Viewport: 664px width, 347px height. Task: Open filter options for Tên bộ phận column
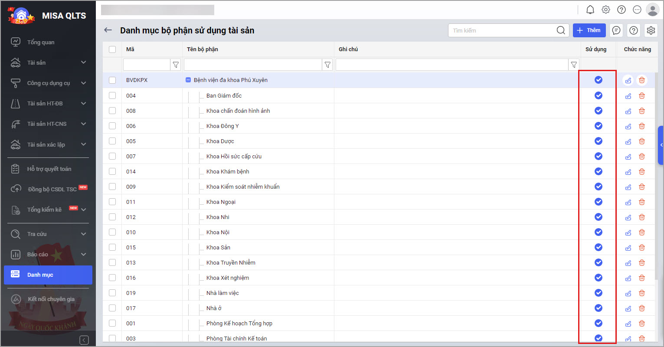[327, 65]
